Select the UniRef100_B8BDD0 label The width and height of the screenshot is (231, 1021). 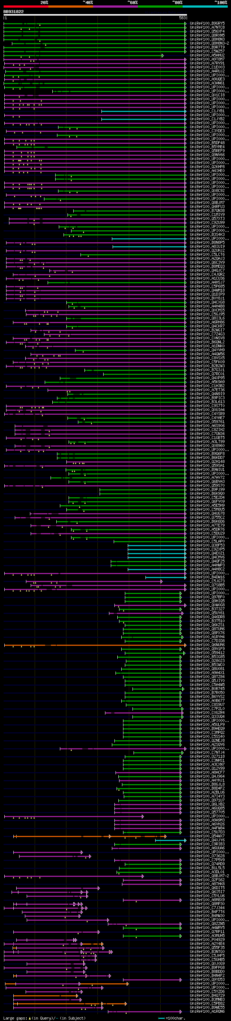coord(207,971)
